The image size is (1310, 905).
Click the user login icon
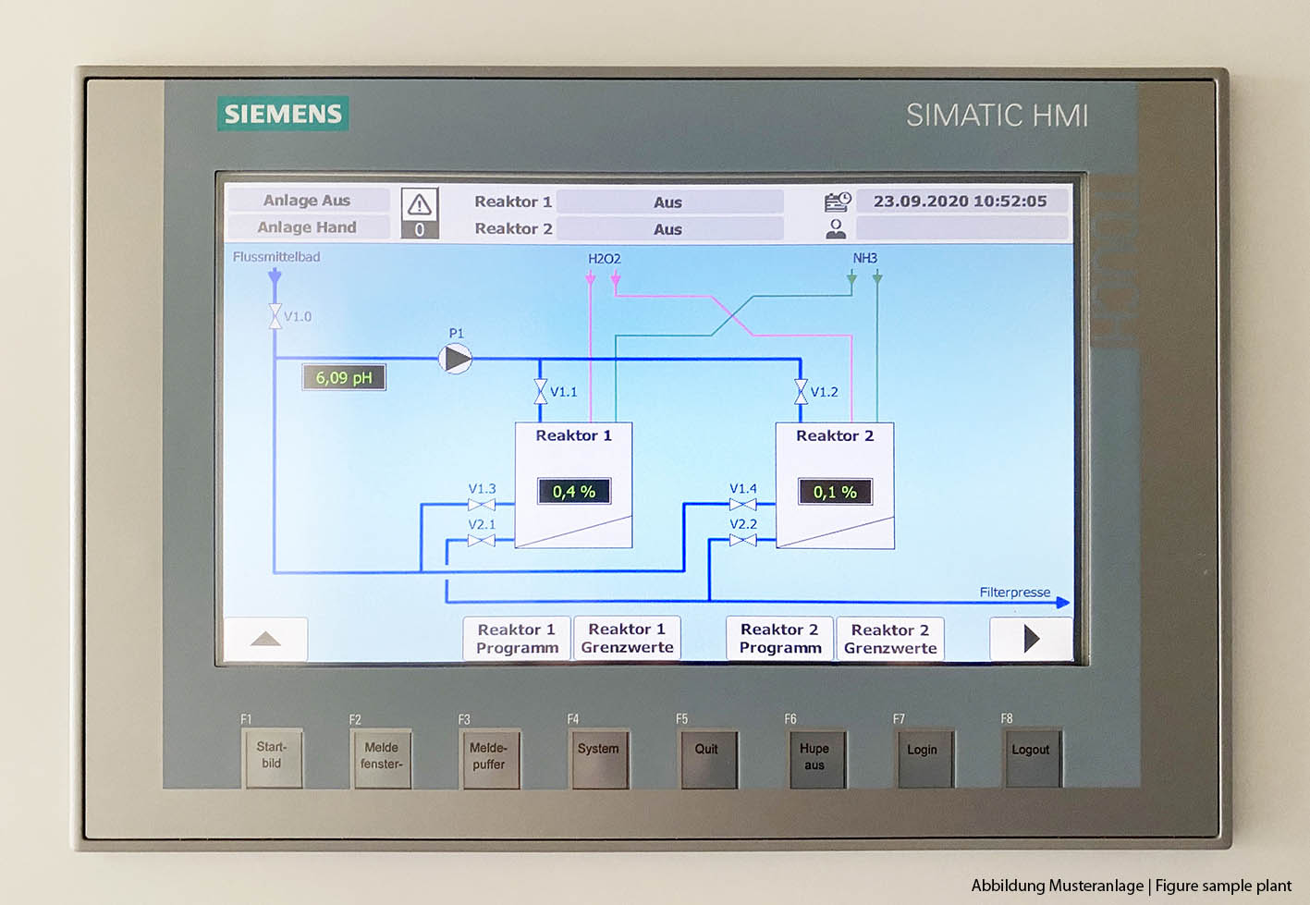pyautogui.click(x=836, y=228)
